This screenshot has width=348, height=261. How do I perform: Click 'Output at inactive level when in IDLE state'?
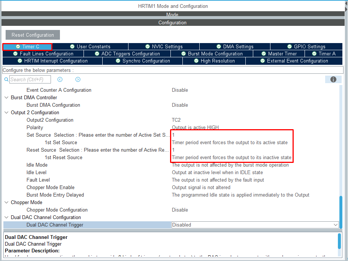click(217, 173)
